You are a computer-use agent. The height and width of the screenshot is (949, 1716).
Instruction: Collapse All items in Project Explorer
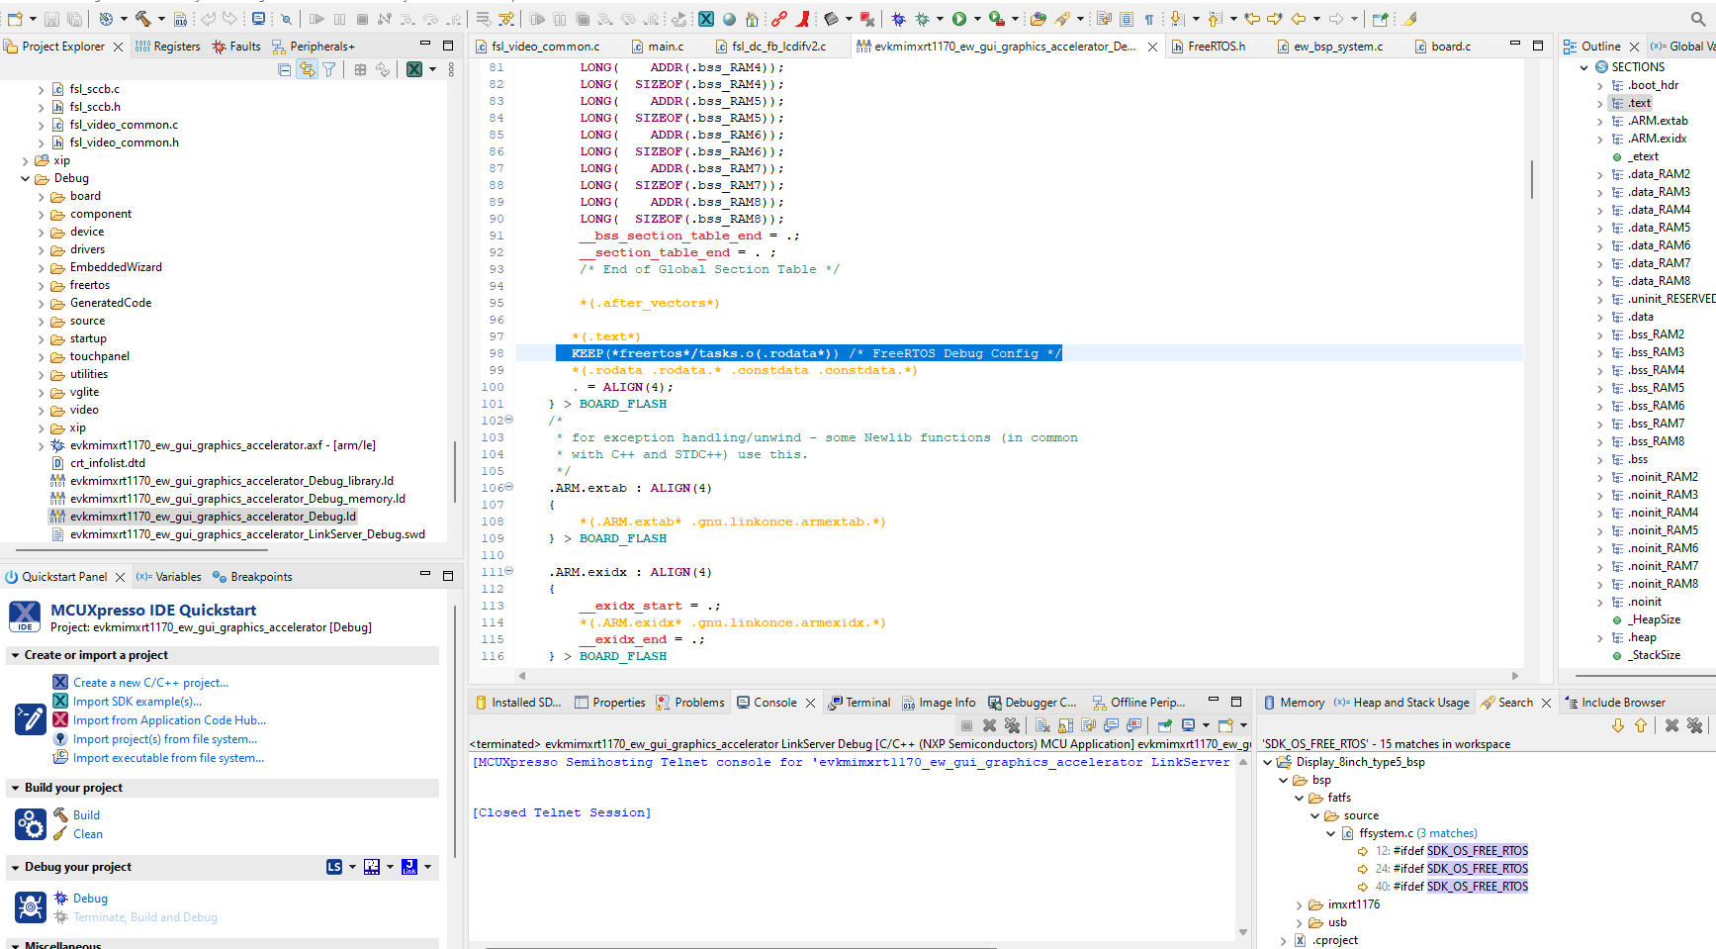[285, 69]
